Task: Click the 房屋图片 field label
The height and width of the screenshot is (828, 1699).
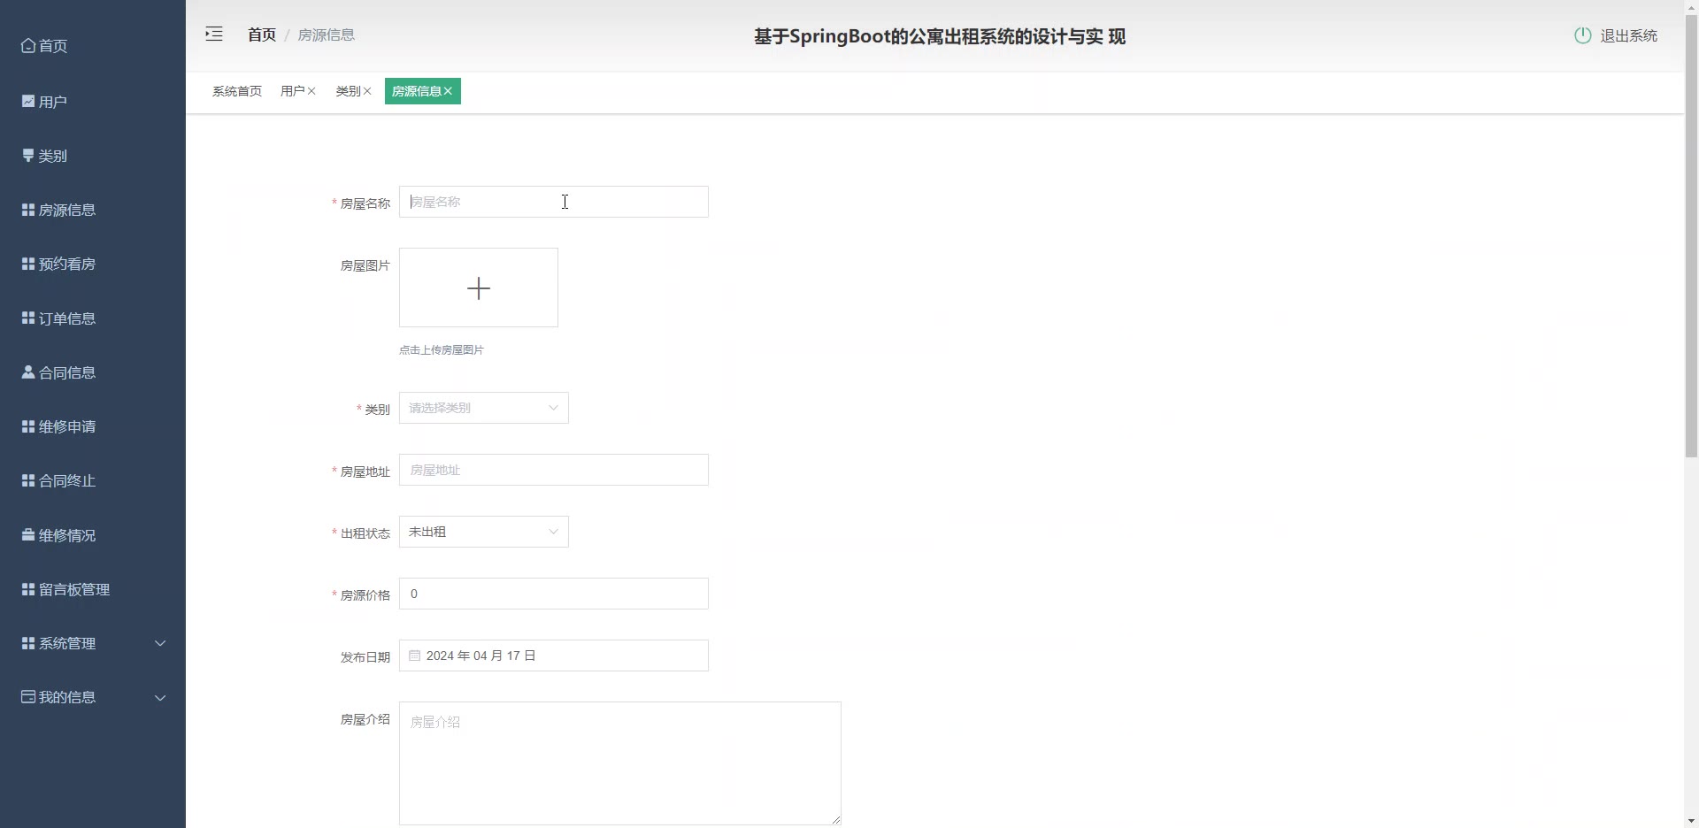Action: coord(365,265)
